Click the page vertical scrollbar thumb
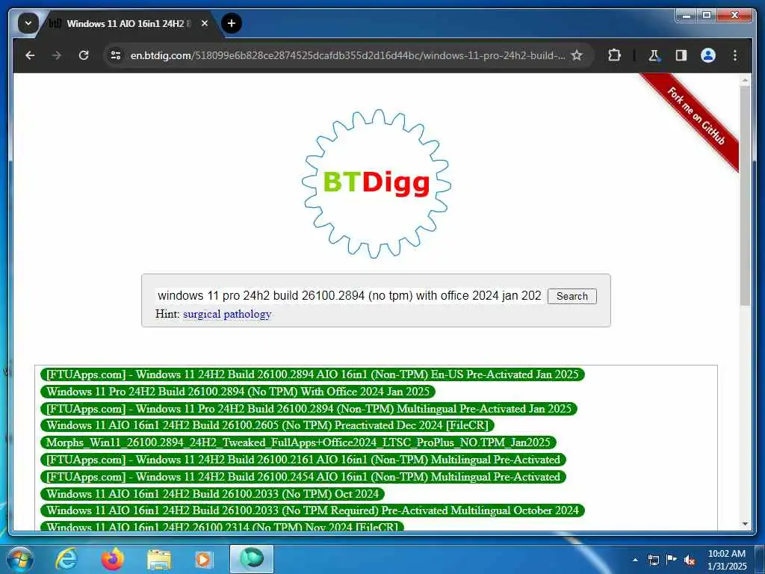This screenshot has width=765, height=574. (x=745, y=195)
